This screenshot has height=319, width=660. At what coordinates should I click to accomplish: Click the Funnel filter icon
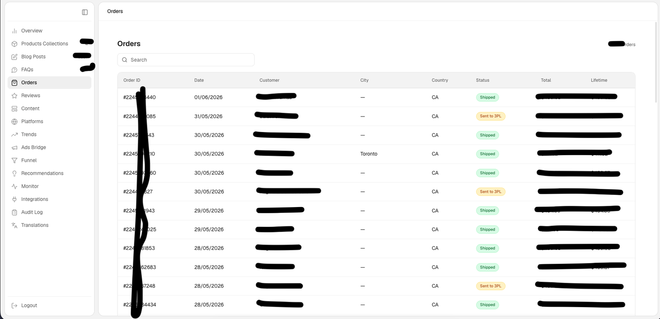coord(14,161)
